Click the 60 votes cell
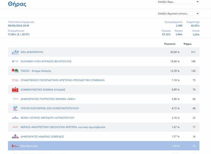211x154 pixels. [x=194, y=99]
